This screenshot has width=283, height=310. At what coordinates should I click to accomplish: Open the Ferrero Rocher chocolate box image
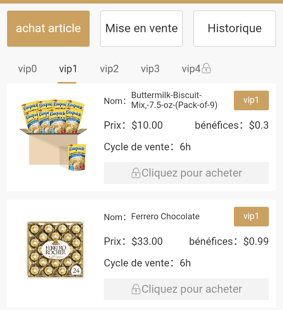55,250
